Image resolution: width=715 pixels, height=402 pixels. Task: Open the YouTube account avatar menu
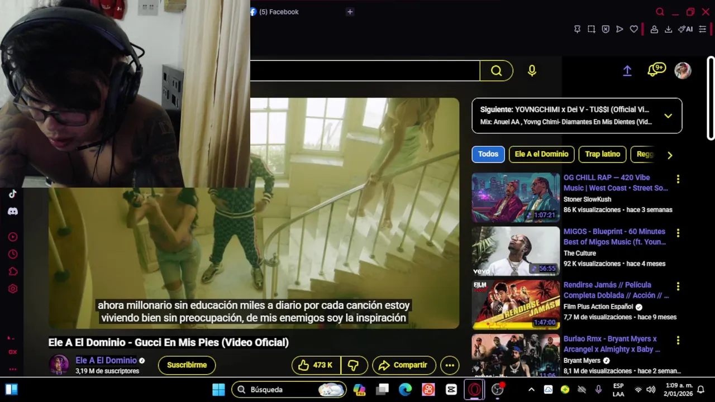click(683, 70)
